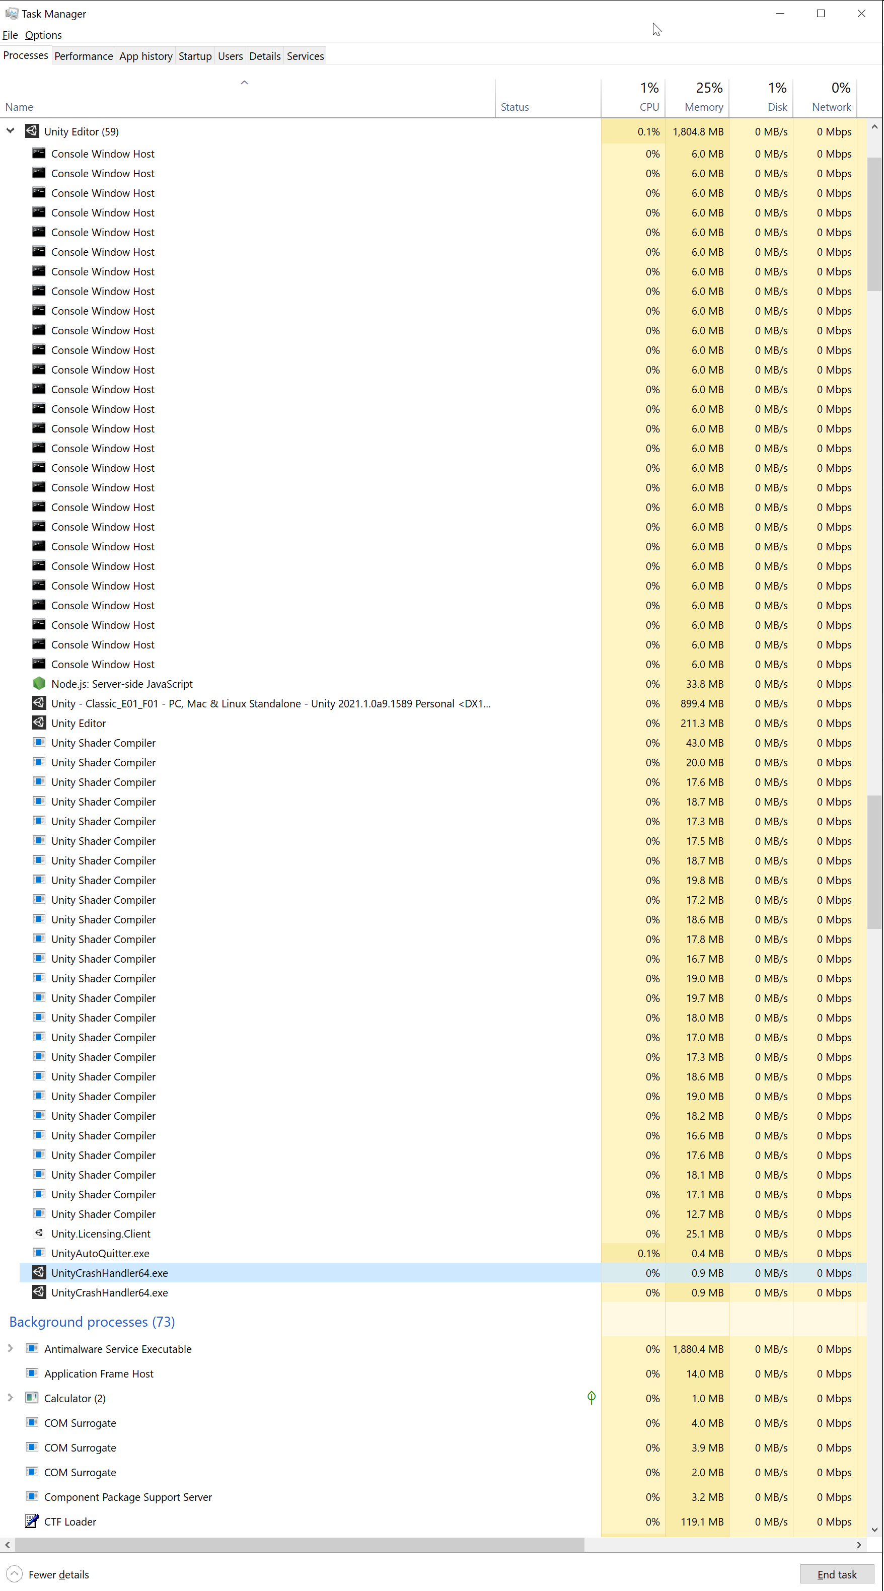Screen dimensions: 884x1591
Task: Click the green leaf suspended-status icon beside Calculator
Action: pyautogui.click(x=591, y=1398)
